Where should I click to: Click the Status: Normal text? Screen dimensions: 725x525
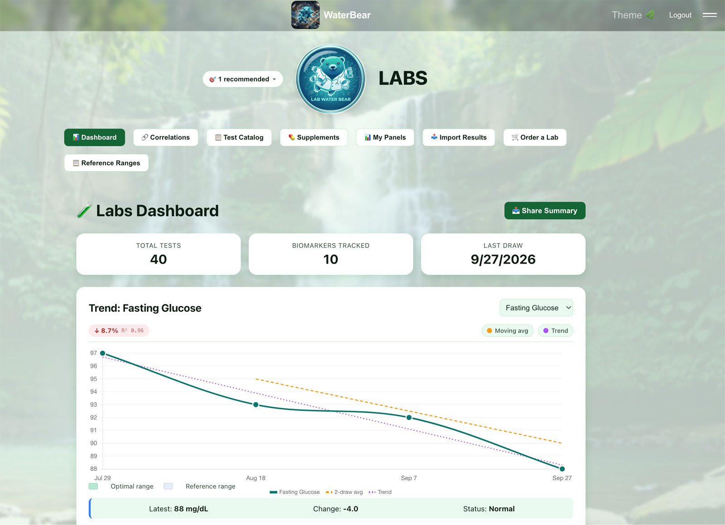tap(489, 509)
